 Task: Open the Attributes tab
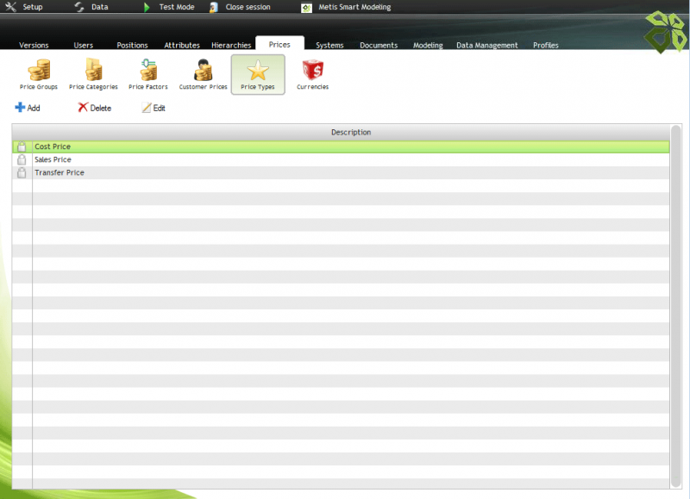(182, 45)
